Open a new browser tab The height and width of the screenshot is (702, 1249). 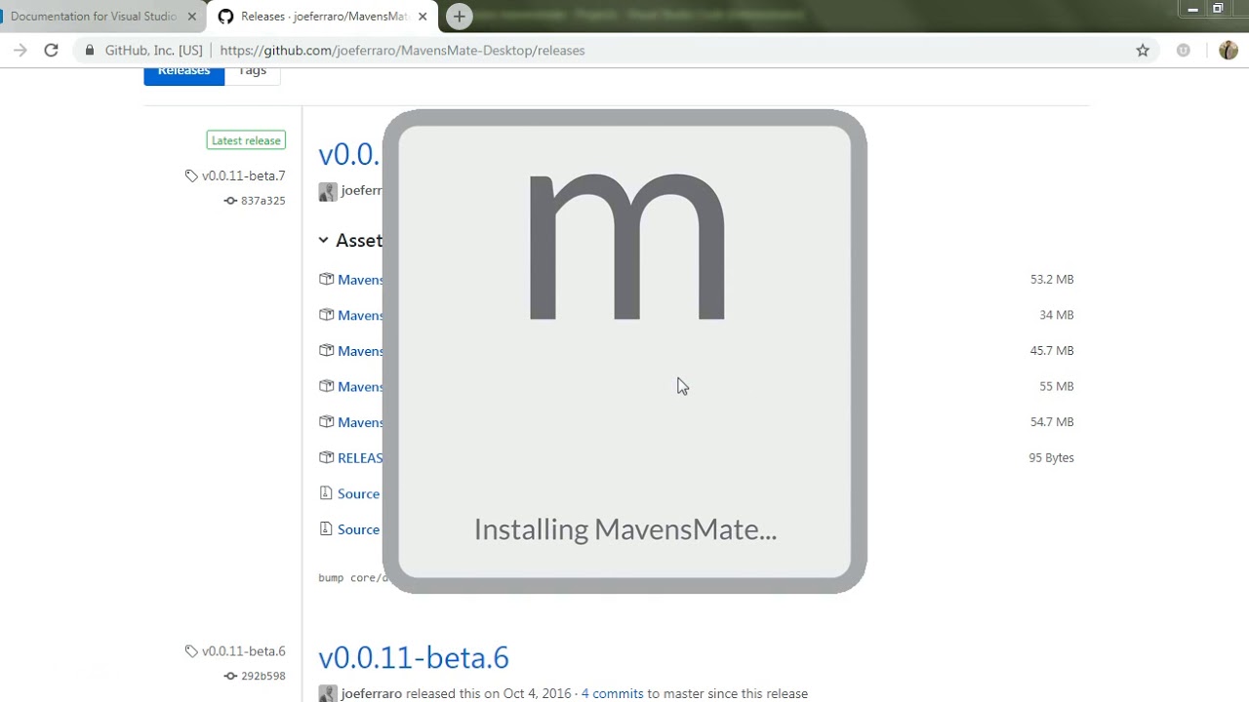click(x=459, y=17)
